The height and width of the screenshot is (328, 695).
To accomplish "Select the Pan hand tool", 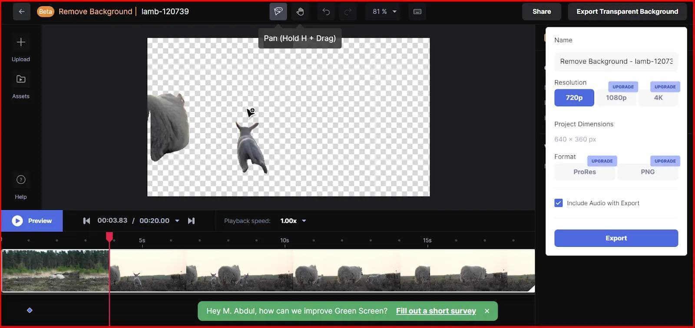I will click(x=300, y=12).
